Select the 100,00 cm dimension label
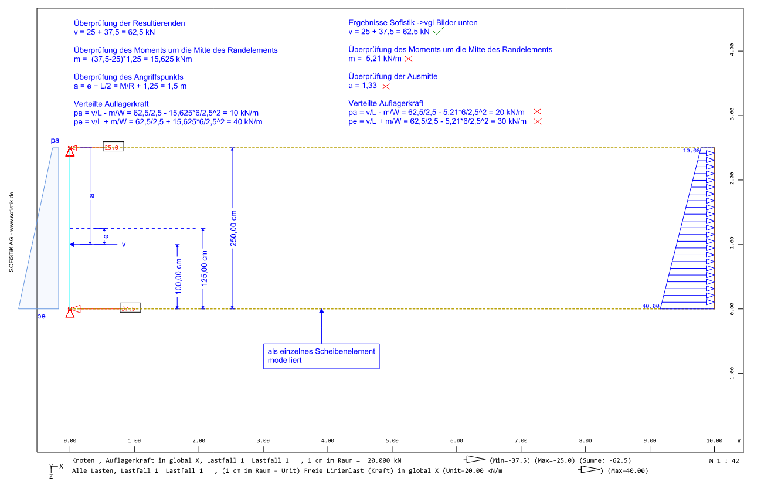 click(178, 276)
